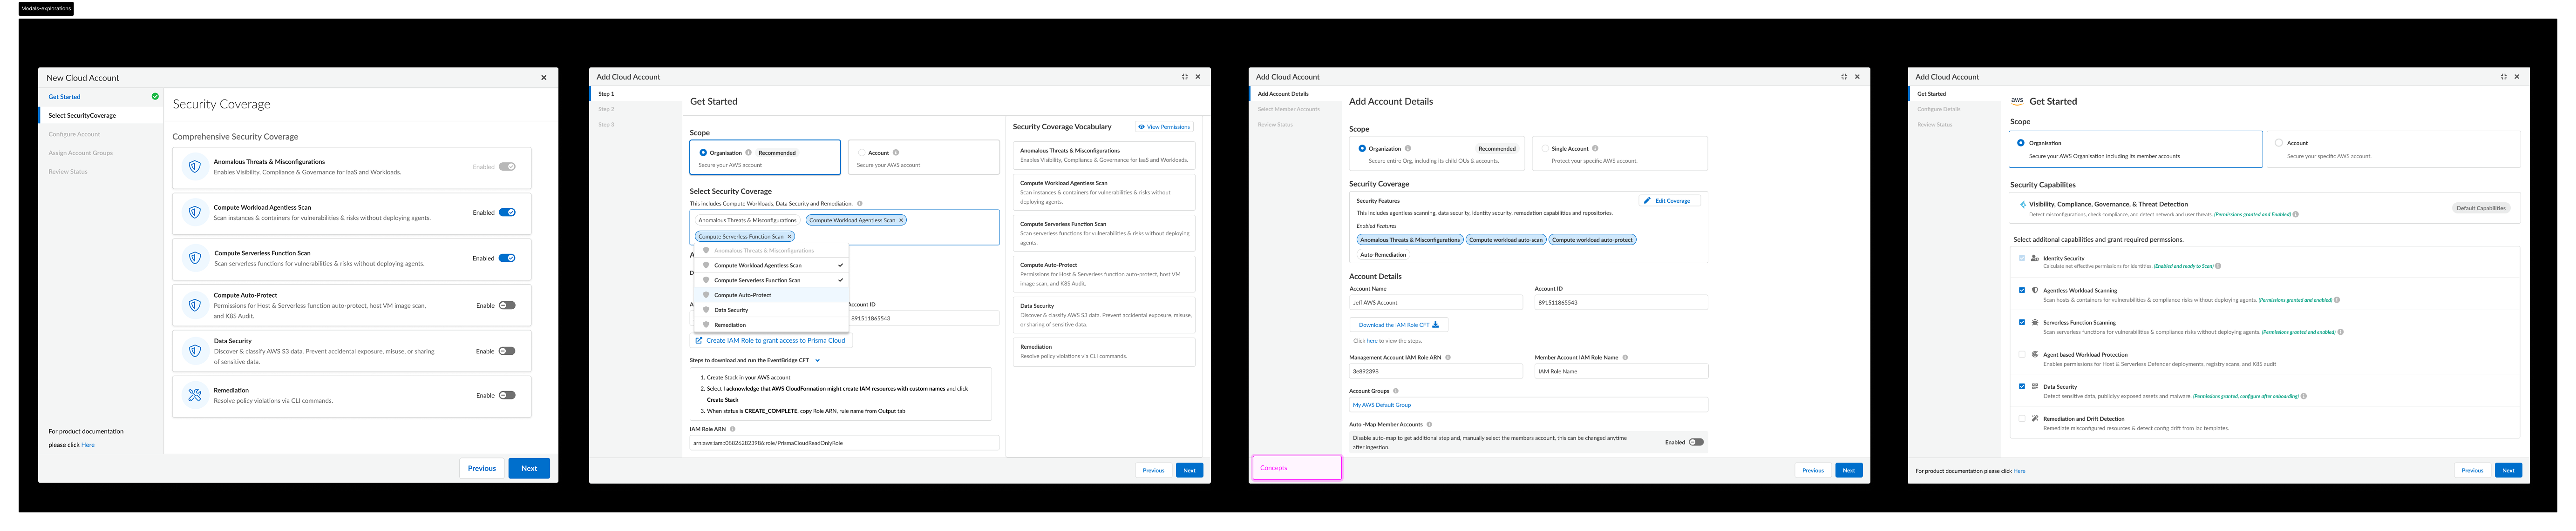Click the expand icon in Step 1 modal header
Image resolution: width=2576 pixels, height=531 pixels.
pos(1185,77)
